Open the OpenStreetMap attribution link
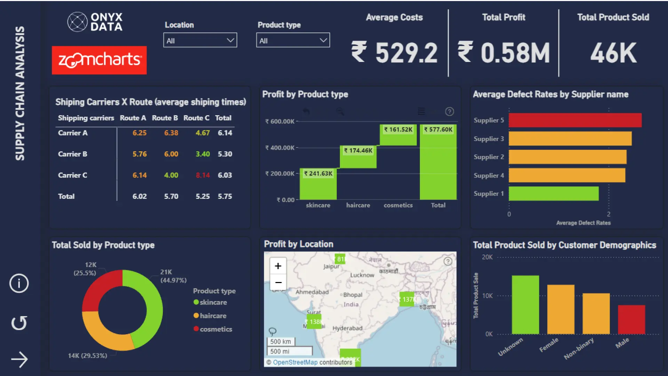 (295, 362)
